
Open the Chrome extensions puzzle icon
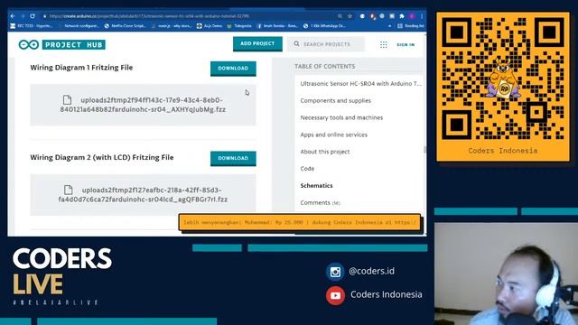pos(402,16)
